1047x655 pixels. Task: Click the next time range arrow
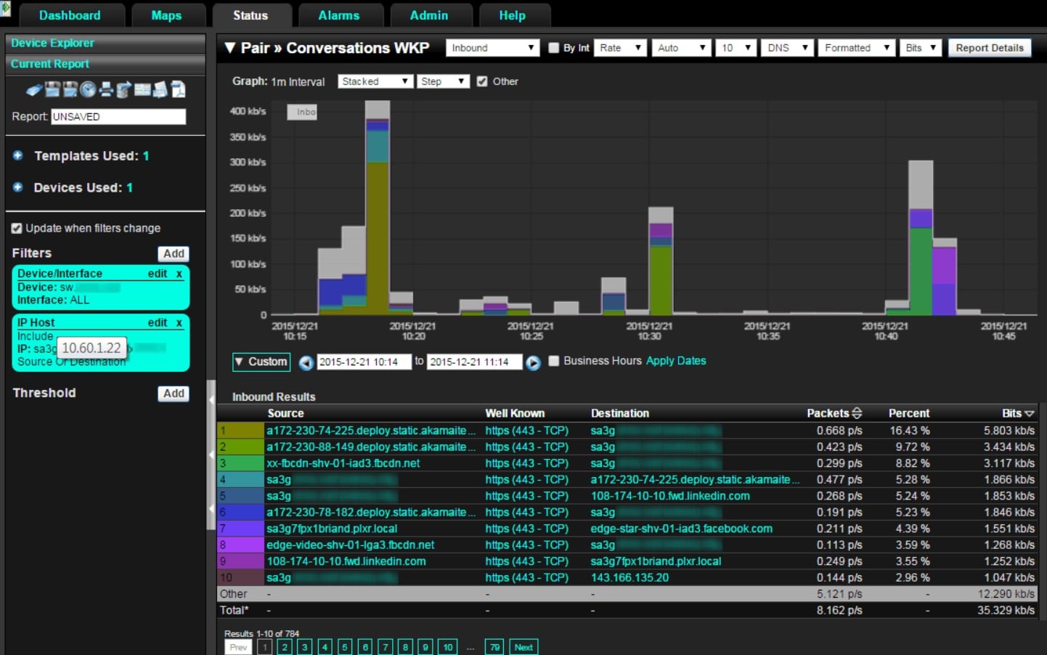(533, 362)
